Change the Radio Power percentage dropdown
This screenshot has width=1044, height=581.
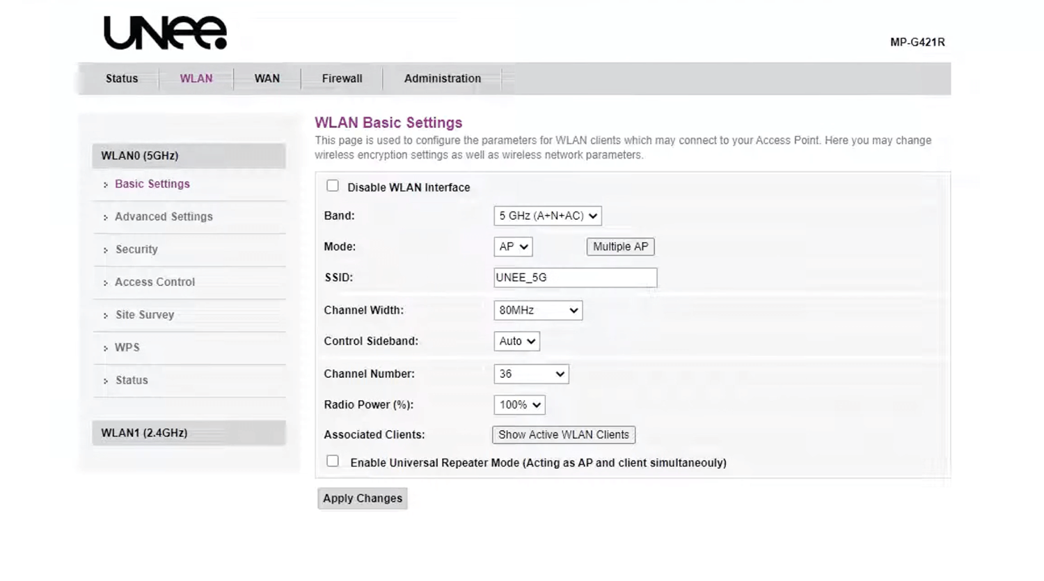[519, 405]
